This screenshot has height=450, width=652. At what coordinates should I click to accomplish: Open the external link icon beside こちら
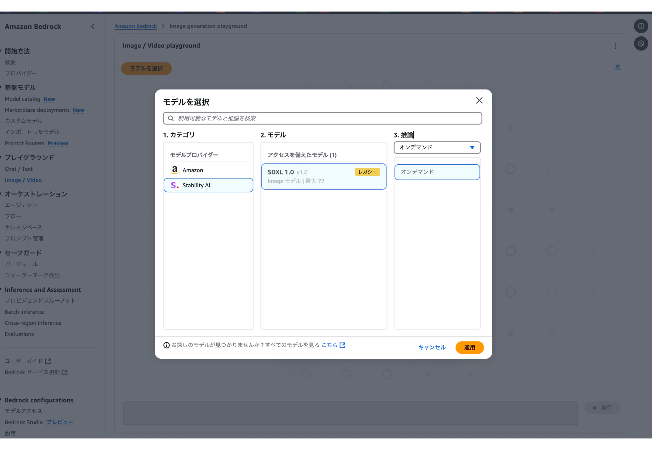pyautogui.click(x=343, y=345)
